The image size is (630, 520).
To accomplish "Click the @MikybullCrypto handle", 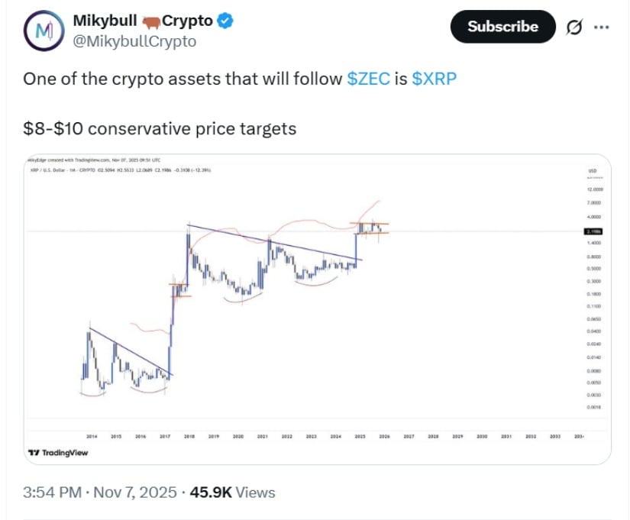I will click(x=134, y=43).
